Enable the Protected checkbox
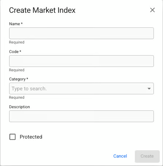The image size is (163, 166). [x=12, y=137]
